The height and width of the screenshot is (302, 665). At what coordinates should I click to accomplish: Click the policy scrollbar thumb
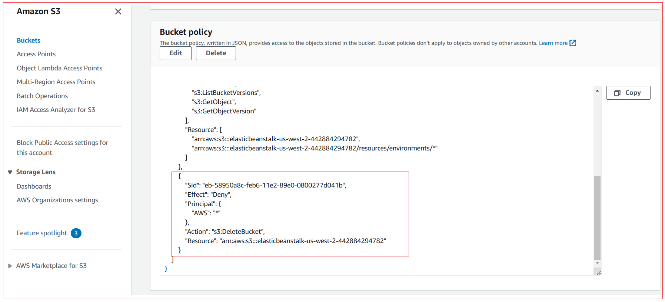point(597,218)
